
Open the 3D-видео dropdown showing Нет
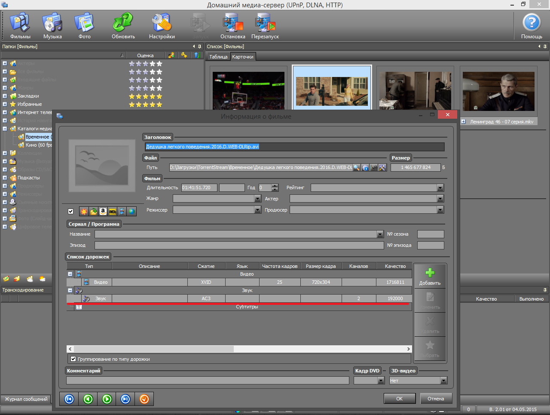[x=443, y=381]
